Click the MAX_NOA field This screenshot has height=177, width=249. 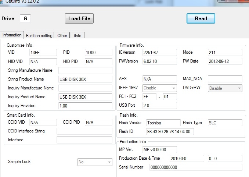[x=225, y=79]
